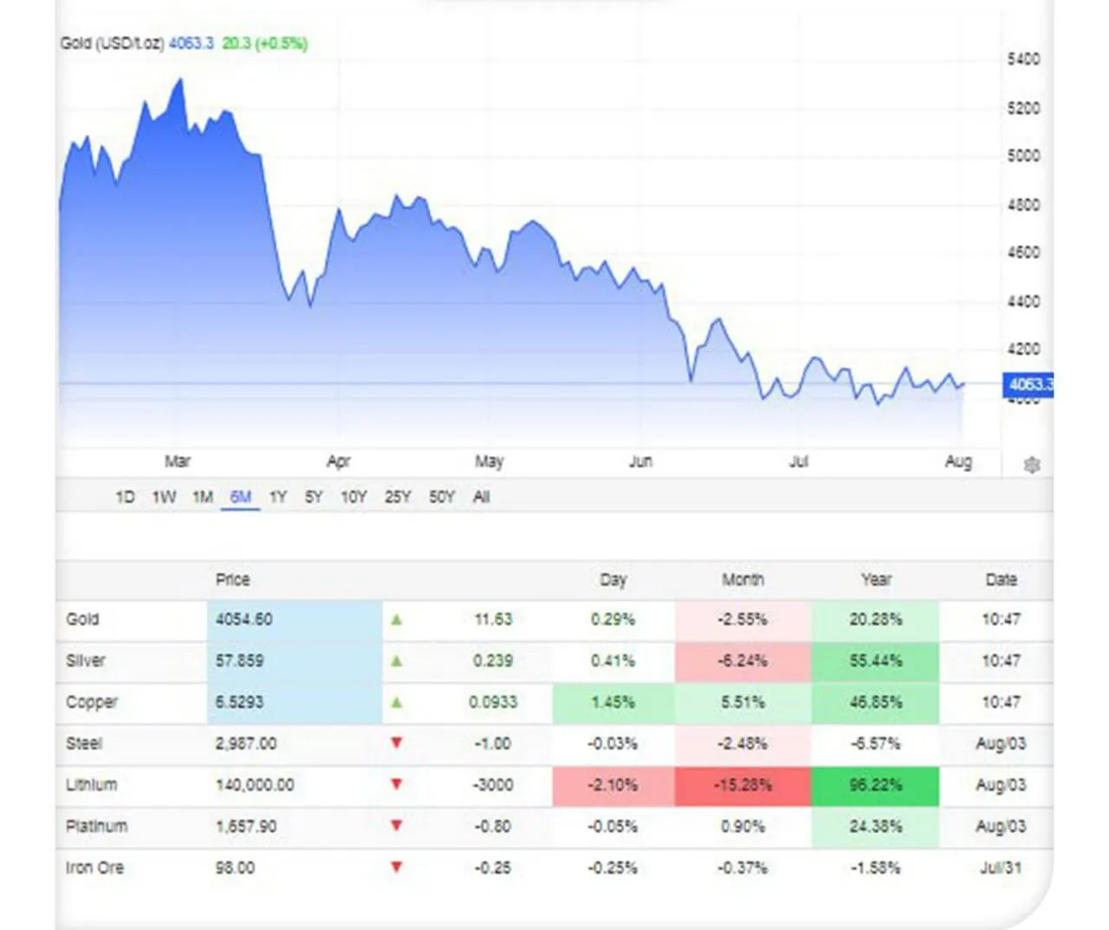1109x930 pixels.
Task: Switch chart to 1Y range
Action: [x=277, y=497]
